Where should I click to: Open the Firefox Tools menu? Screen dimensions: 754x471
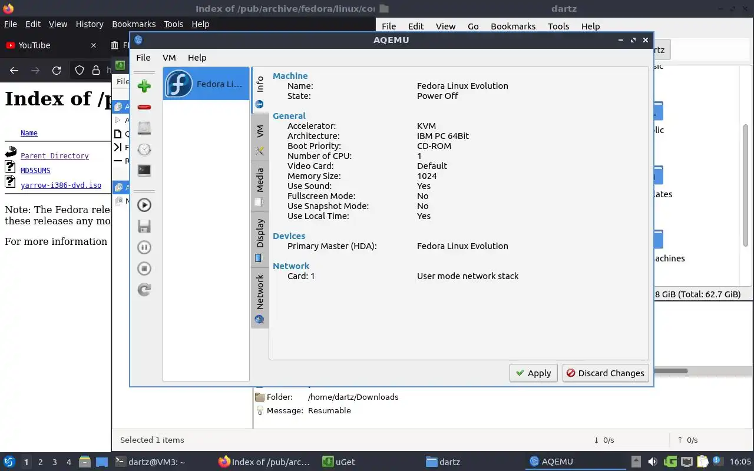point(174,24)
